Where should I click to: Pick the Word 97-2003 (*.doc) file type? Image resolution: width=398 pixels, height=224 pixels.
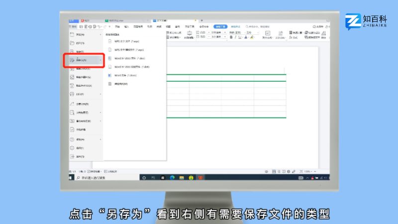(125, 58)
